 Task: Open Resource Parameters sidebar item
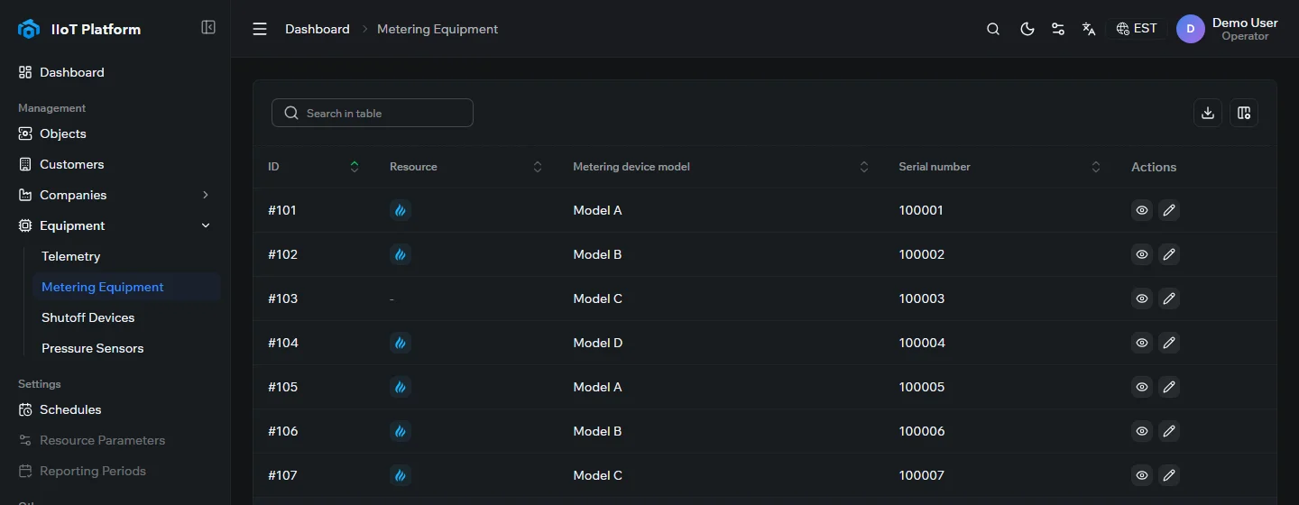click(x=115, y=440)
